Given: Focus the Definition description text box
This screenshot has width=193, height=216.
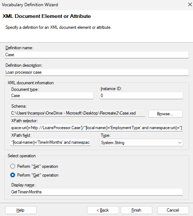Looking at the screenshot, I should click(97, 72).
